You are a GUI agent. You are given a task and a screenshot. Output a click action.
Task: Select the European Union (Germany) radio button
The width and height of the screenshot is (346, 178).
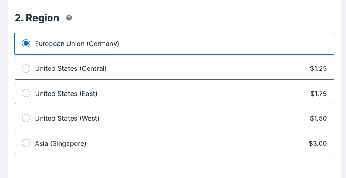coord(26,44)
